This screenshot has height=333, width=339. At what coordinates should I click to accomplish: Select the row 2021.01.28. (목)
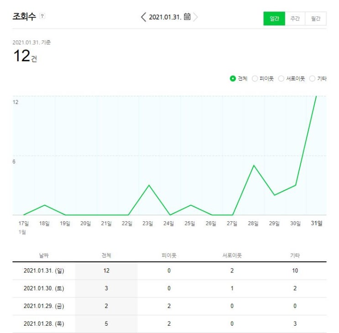click(170, 324)
